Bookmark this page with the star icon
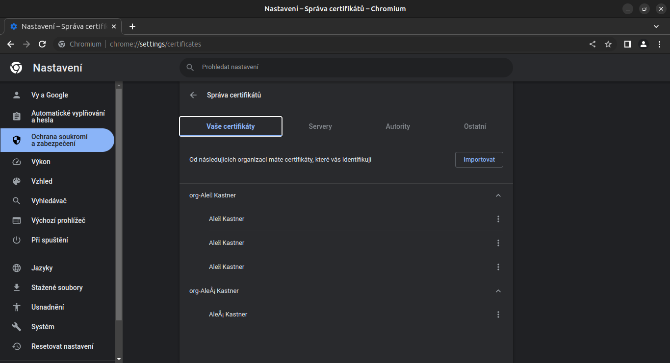 pos(608,44)
